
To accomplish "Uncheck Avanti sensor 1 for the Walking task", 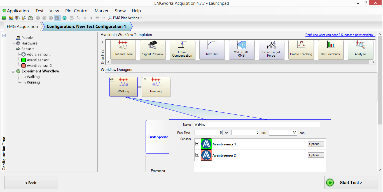I will click(x=197, y=143).
